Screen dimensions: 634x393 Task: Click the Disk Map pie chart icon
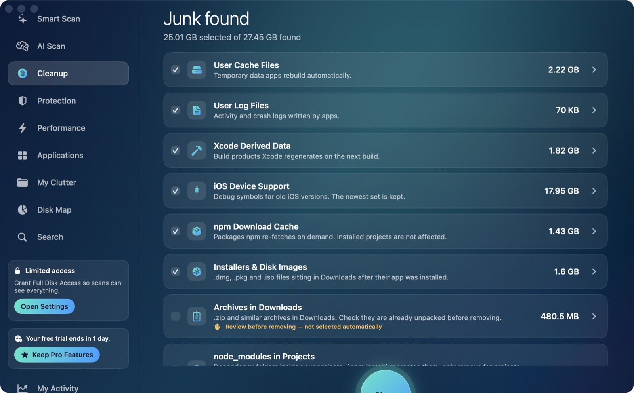point(23,210)
